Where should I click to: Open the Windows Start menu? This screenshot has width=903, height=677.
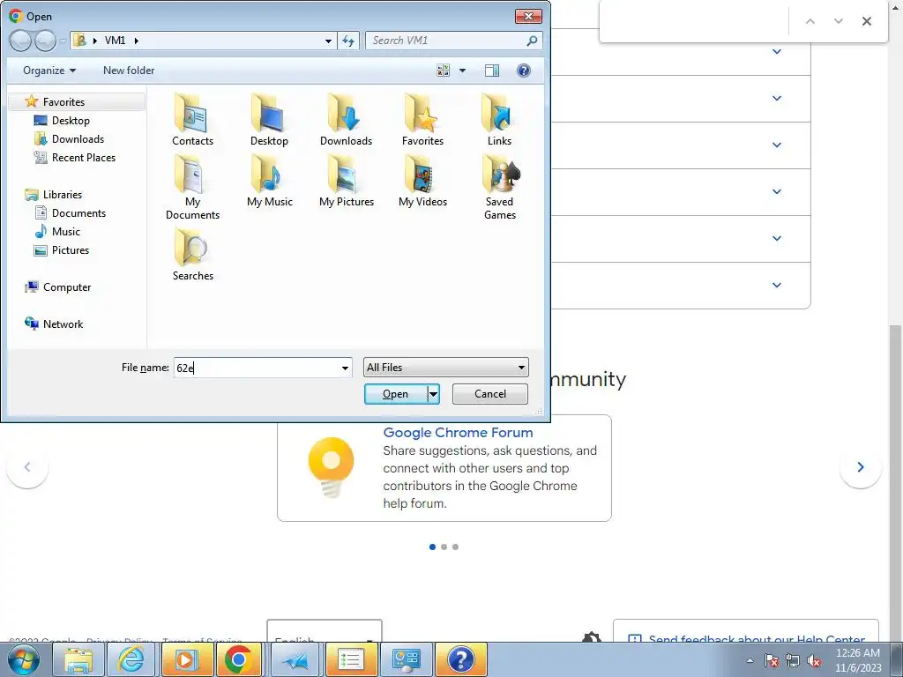coord(24,659)
